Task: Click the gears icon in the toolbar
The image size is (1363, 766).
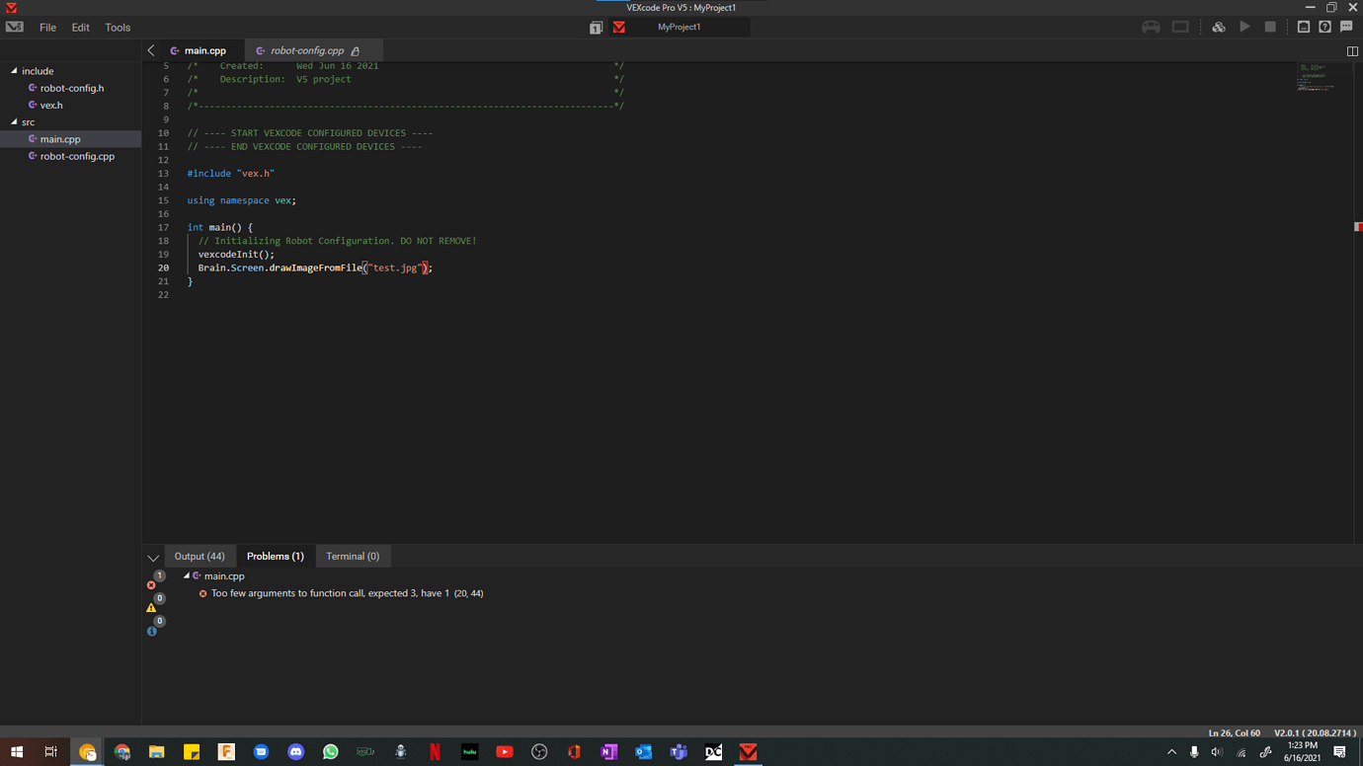Action: [1218, 27]
